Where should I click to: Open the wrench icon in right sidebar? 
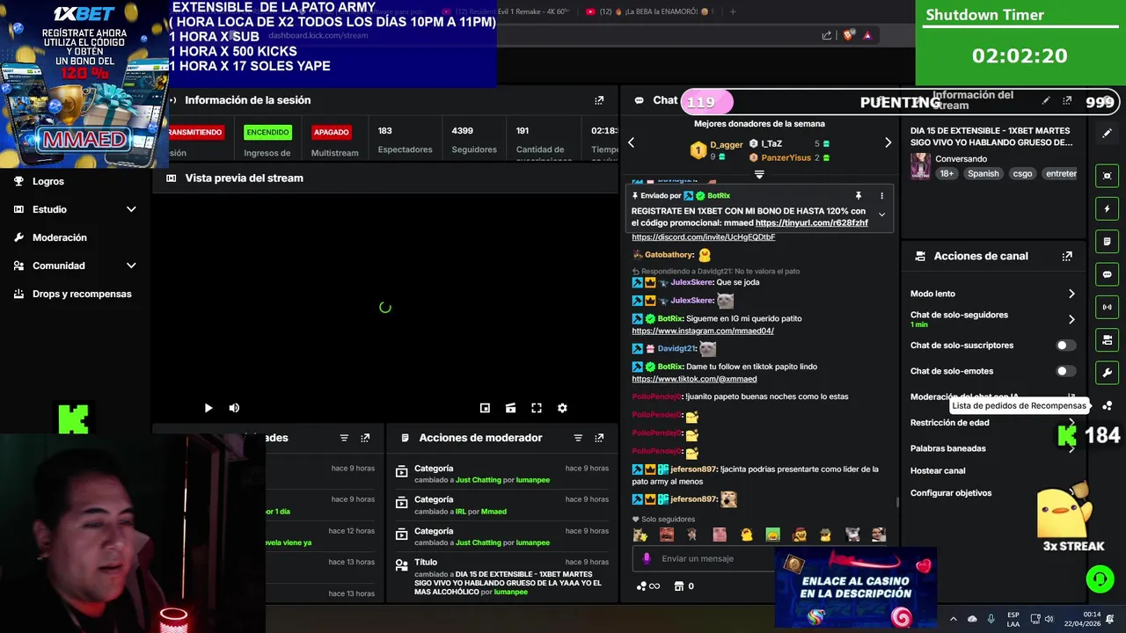point(1108,372)
